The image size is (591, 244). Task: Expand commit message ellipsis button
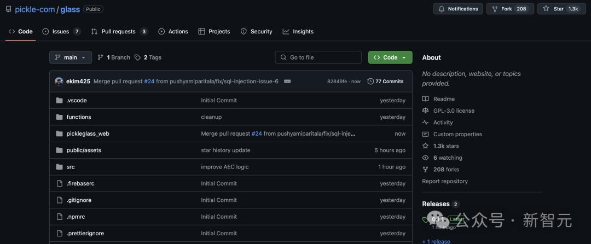click(287, 82)
